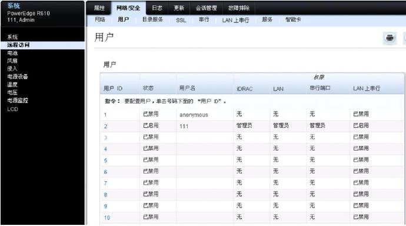Click the anonymous user name
The image size is (406, 226).
194,115
